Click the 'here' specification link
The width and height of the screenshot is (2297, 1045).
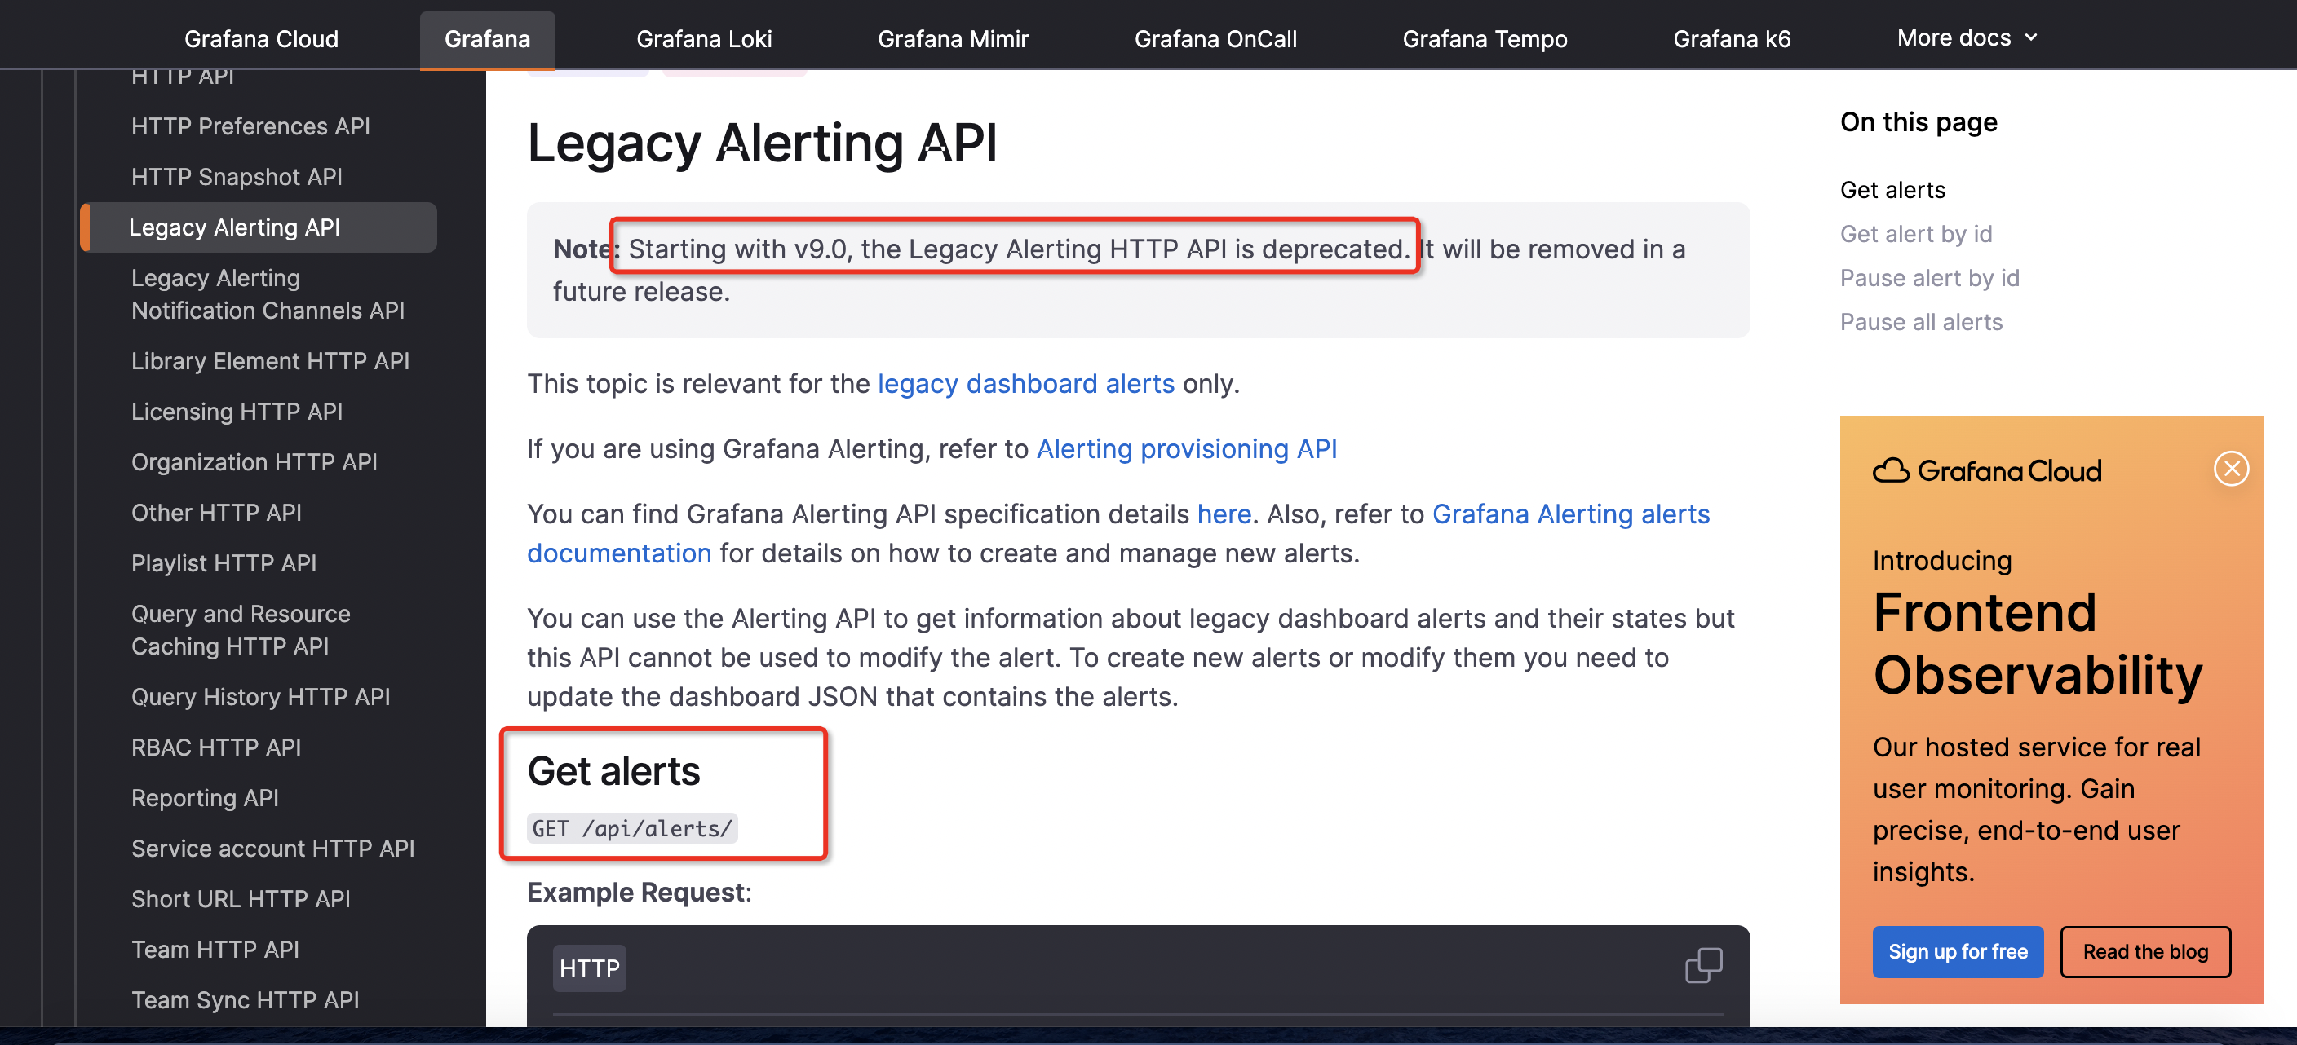point(1224,514)
